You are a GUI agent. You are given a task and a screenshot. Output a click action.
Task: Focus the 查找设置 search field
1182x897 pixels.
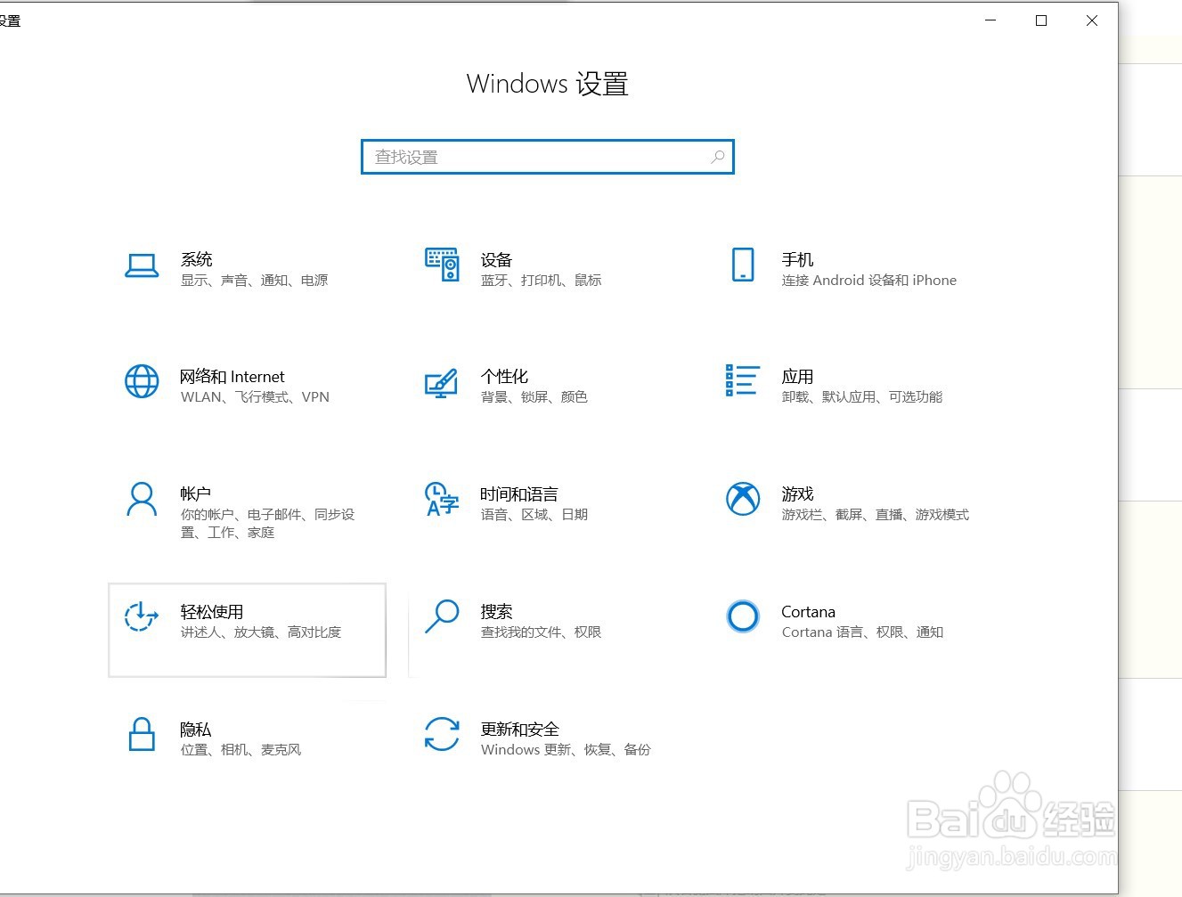(547, 157)
